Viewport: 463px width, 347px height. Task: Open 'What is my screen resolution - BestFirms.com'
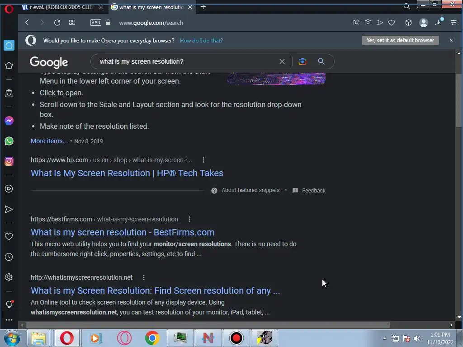[x=123, y=232]
